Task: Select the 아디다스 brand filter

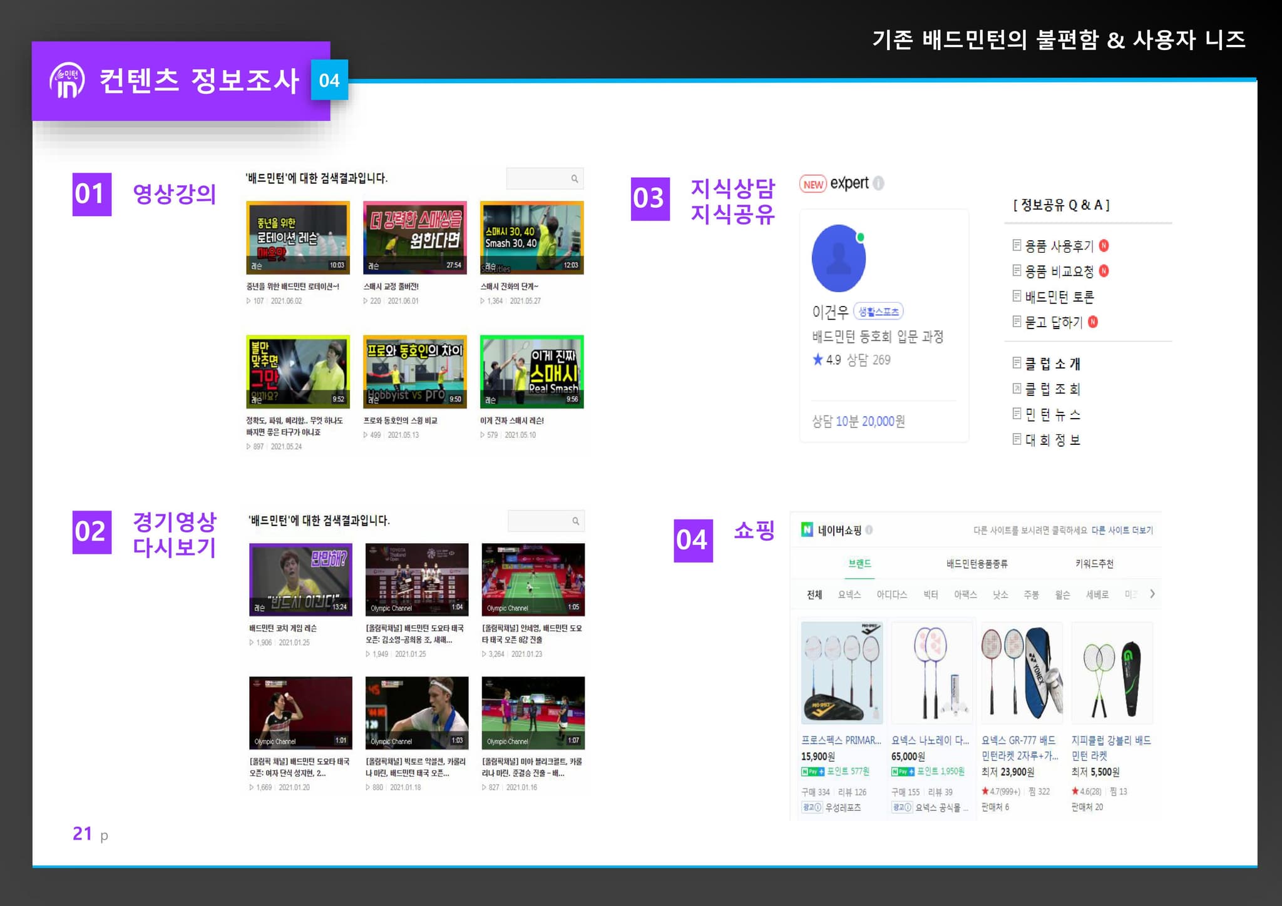Action: (891, 594)
